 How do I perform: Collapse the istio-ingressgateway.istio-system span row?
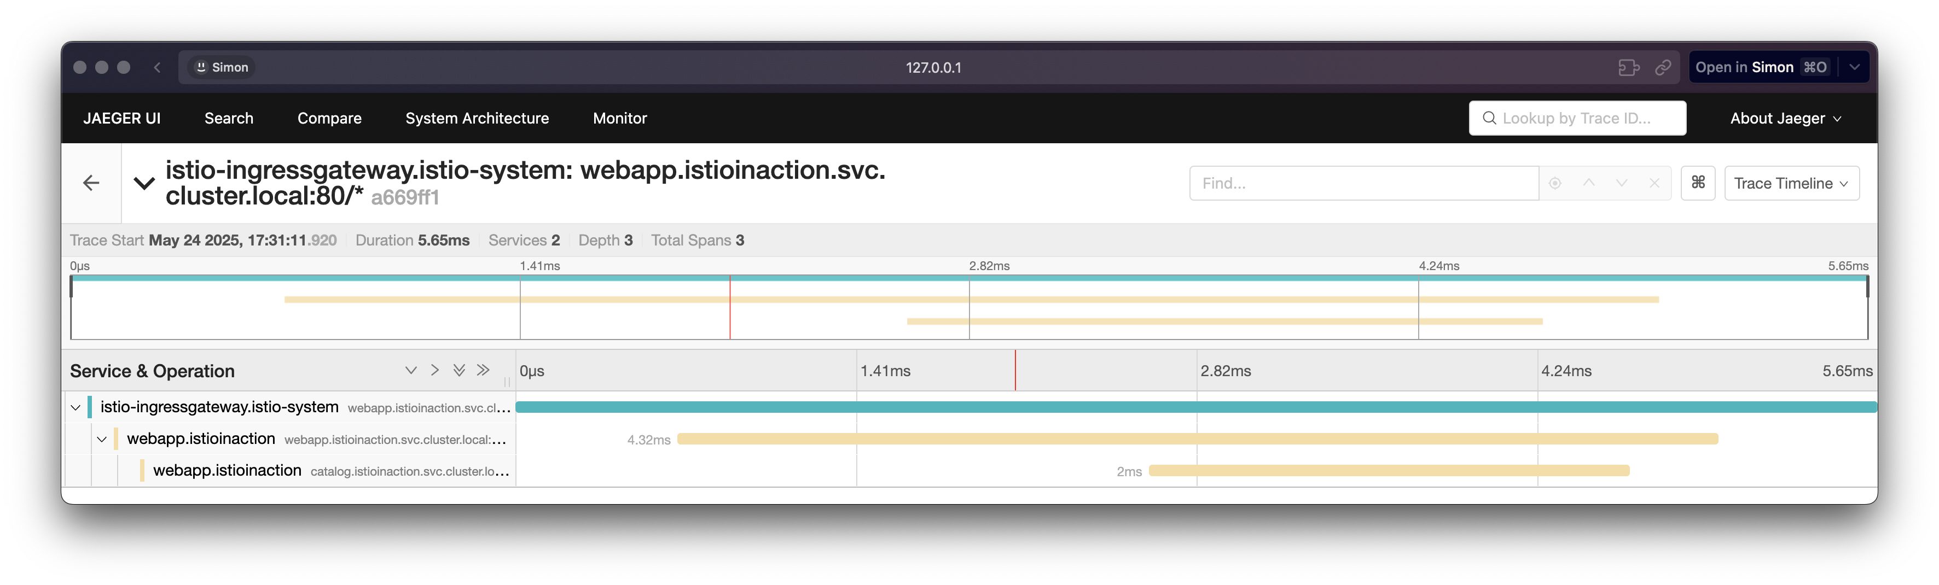(76, 407)
